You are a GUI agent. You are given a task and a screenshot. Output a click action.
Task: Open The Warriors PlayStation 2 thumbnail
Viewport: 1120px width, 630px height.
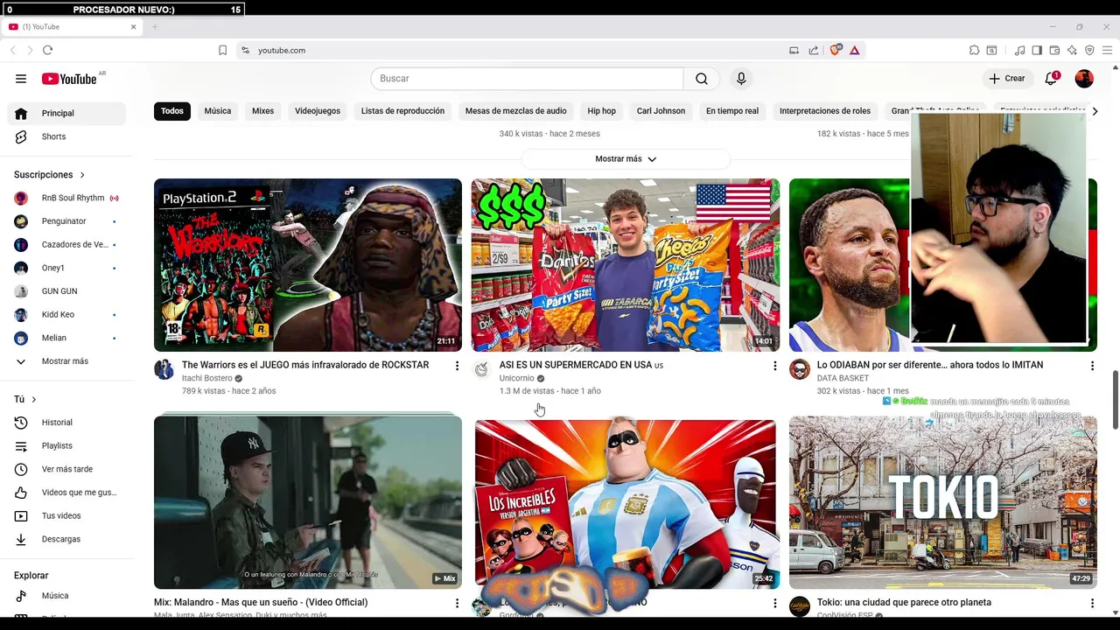pyautogui.click(x=308, y=265)
